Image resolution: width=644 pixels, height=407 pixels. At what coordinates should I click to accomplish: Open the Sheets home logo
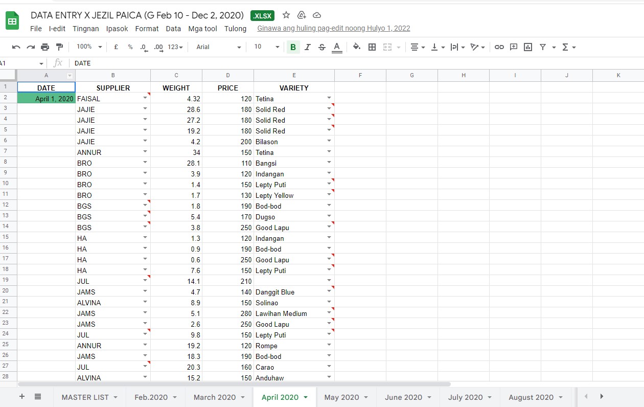pos(12,21)
